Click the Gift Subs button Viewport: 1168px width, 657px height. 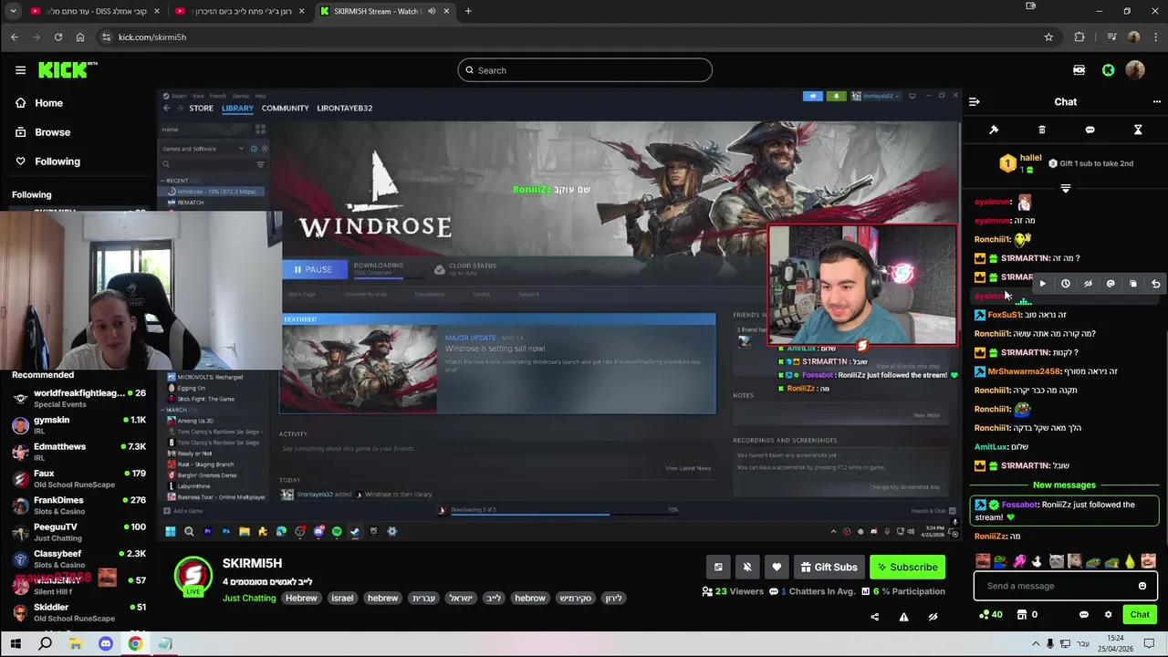(829, 567)
